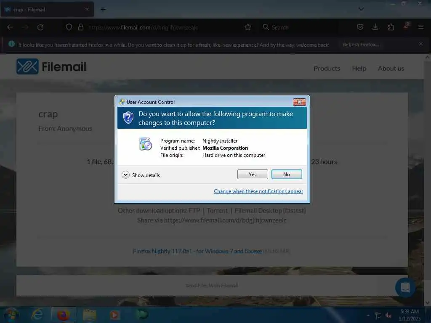This screenshot has width=431, height=323.
Task: Click the UAC shield question icon
Action: (x=128, y=118)
